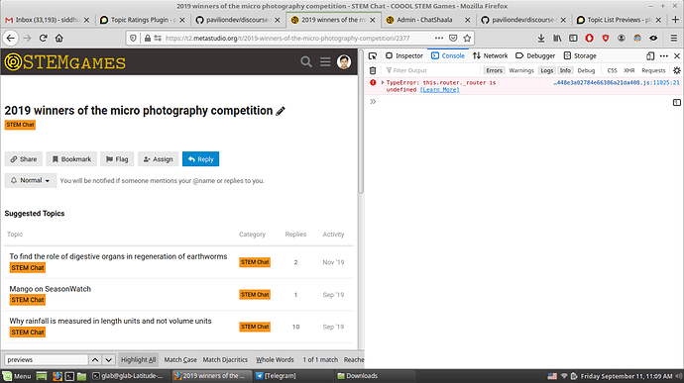Open the Learn More error link
684x383 pixels.
point(439,90)
